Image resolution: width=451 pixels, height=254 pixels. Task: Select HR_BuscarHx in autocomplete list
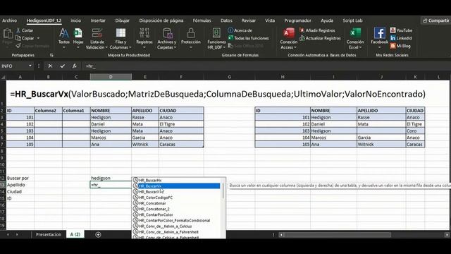coord(176,181)
